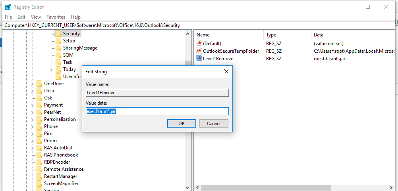Select the Setup folder icon
The width and height of the screenshot is (398, 191).
58,41
